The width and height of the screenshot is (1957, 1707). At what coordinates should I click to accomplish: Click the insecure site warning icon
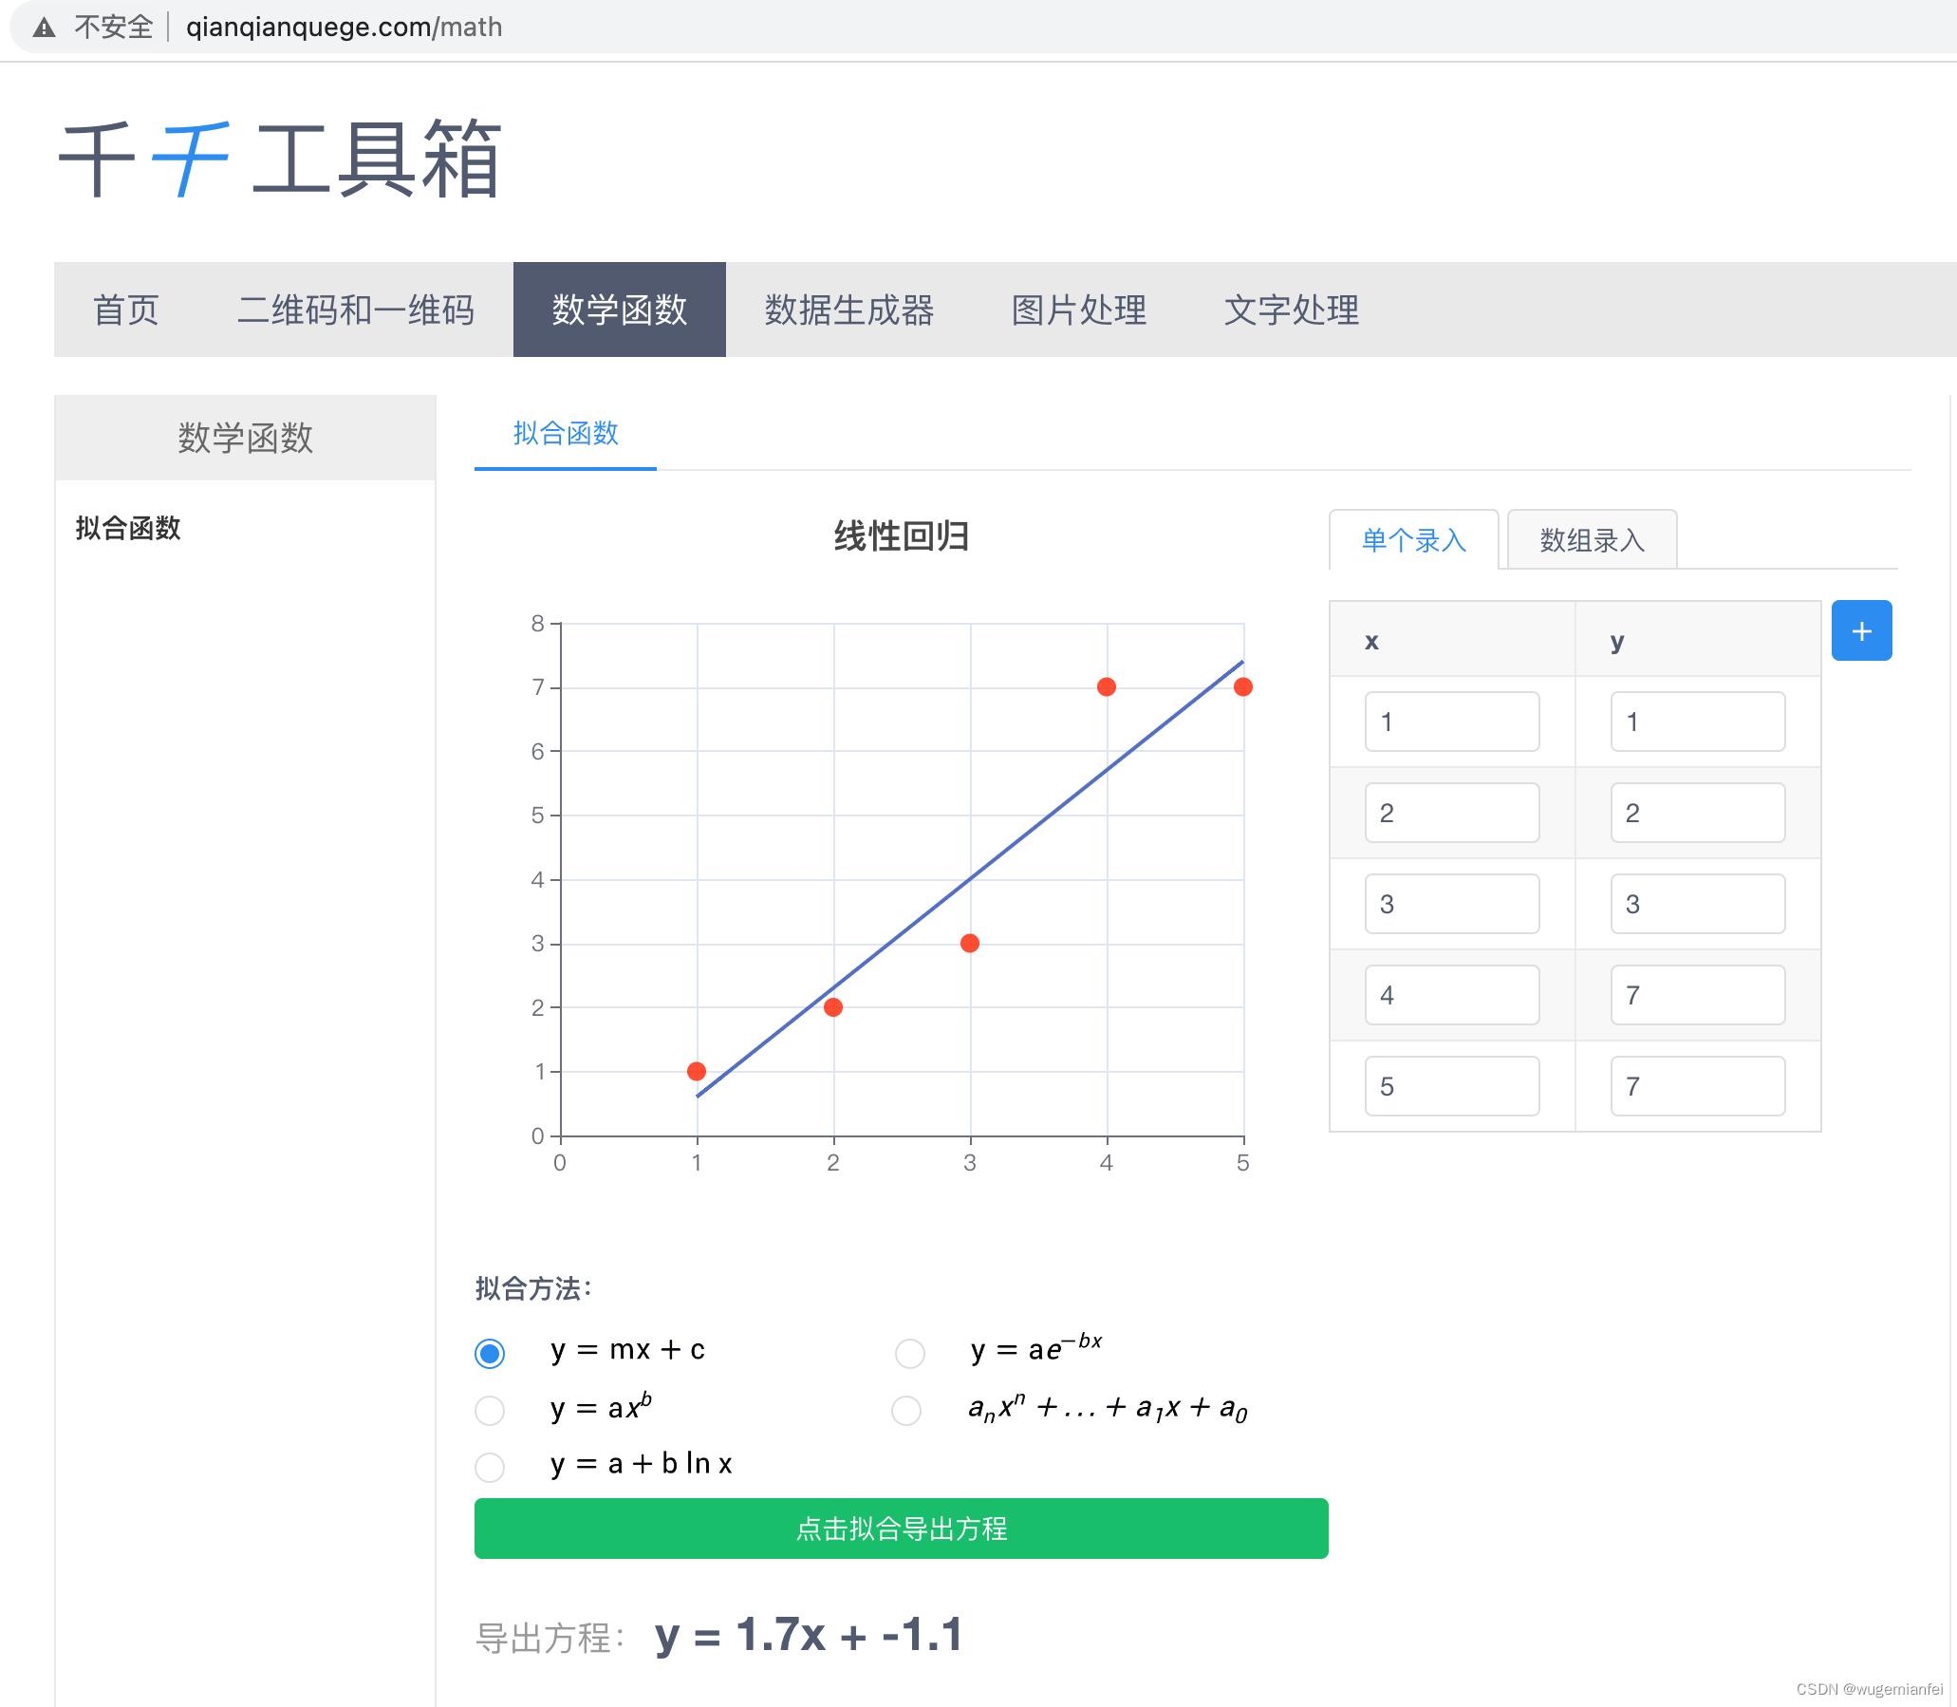click(44, 28)
